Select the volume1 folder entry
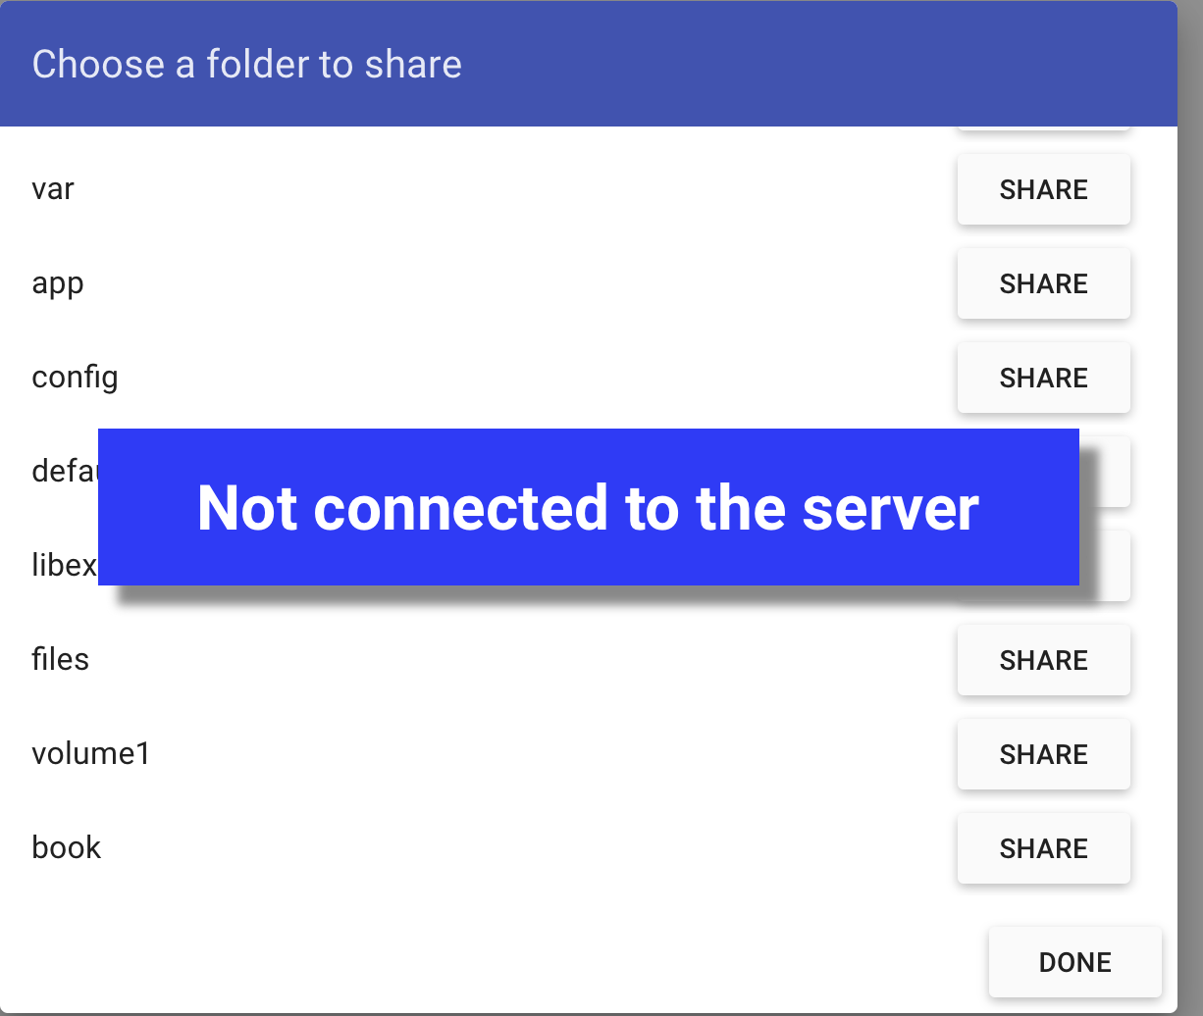 pyautogui.click(x=91, y=754)
